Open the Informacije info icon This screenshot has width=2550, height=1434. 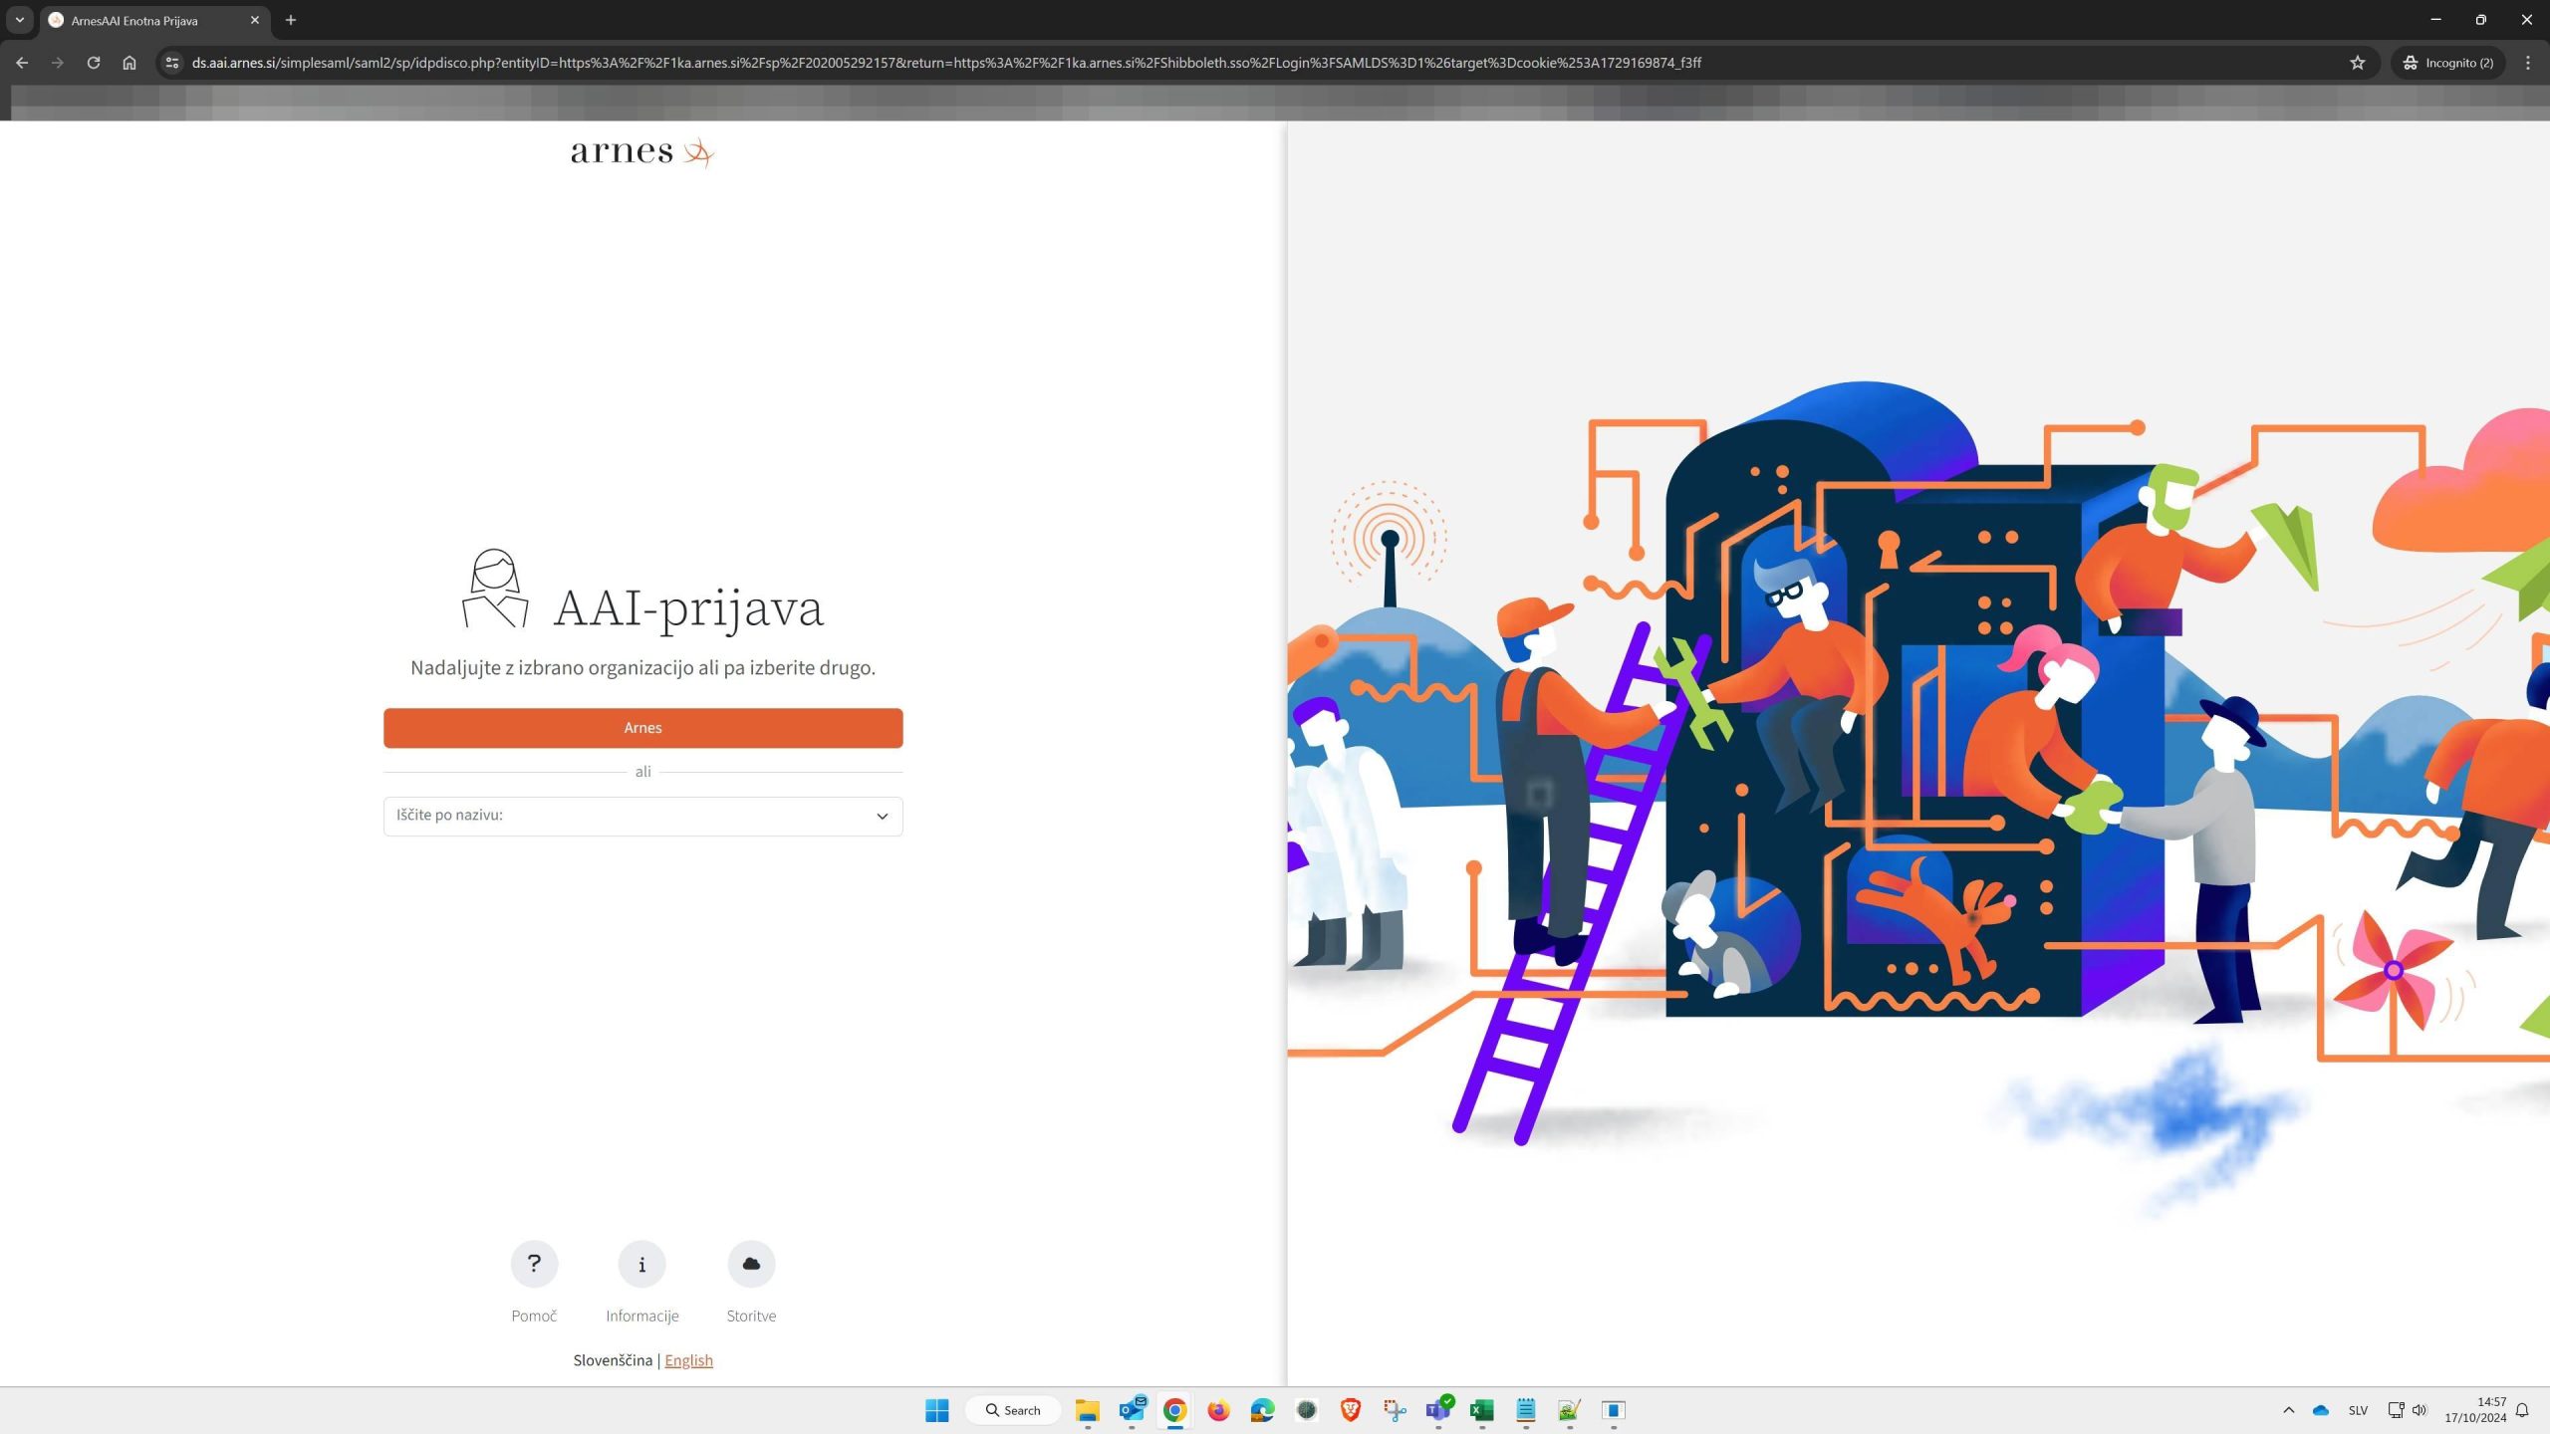(x=641, y=1264)
